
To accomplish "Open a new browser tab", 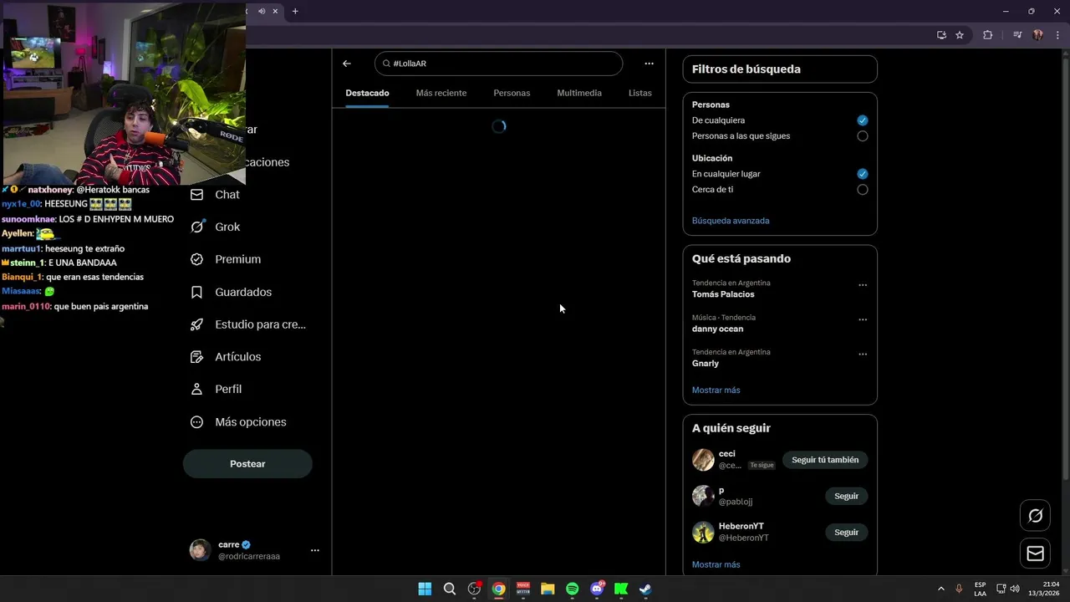I will 295,11.
